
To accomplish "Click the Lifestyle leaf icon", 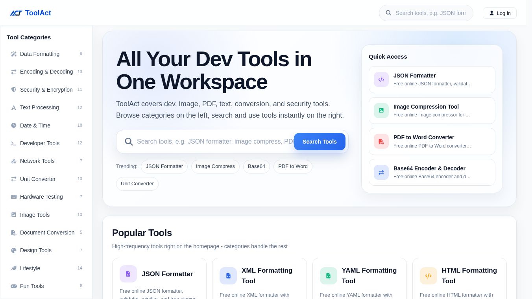I will pos(14,268).
